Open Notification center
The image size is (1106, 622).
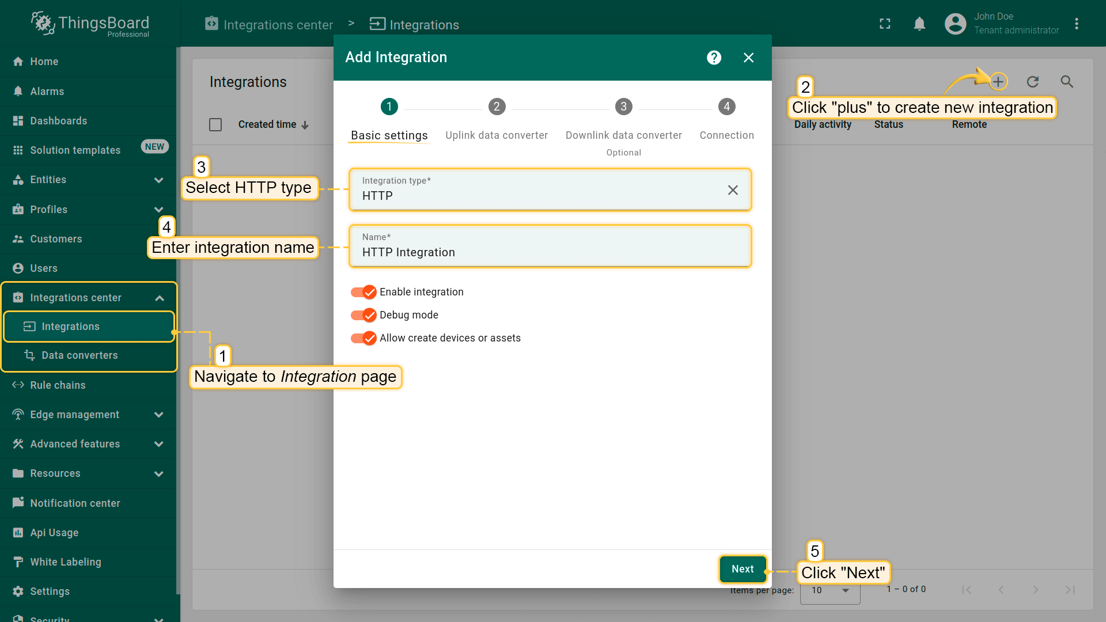click(x=88, y=503)
